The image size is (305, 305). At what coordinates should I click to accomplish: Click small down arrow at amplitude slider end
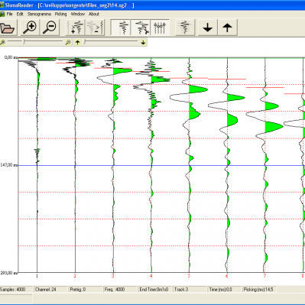pyautogui.click(x=143, y=42)
